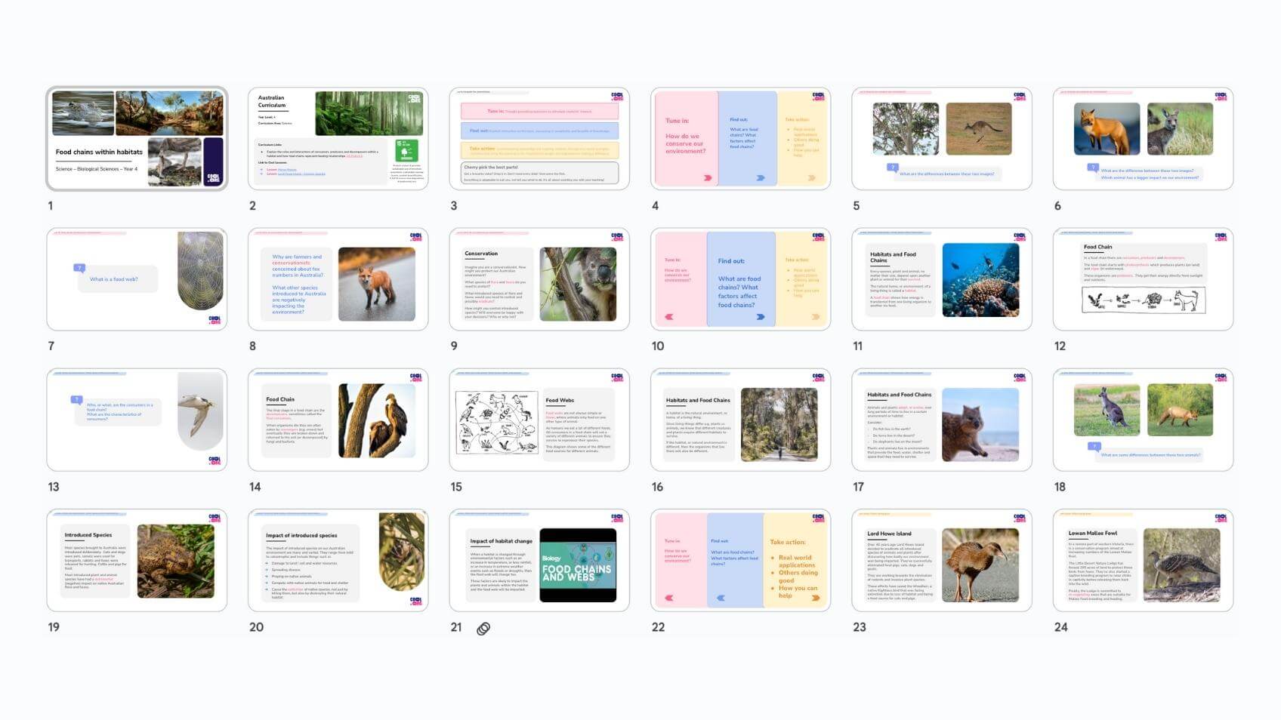Click the blue arrow on slide 10

(760, 317)
